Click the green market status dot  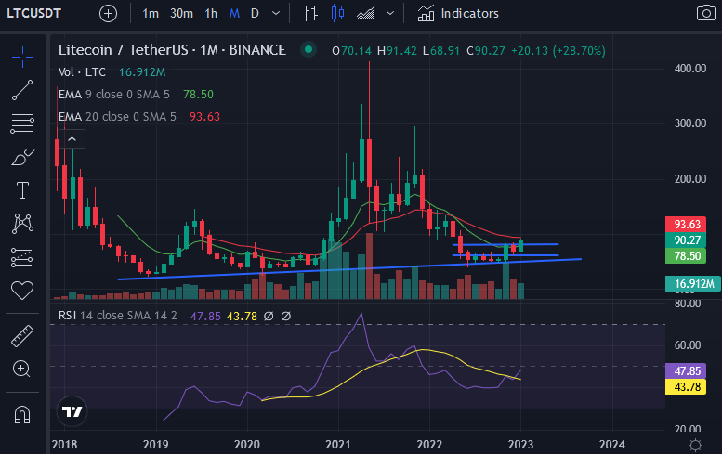[308, 49]
